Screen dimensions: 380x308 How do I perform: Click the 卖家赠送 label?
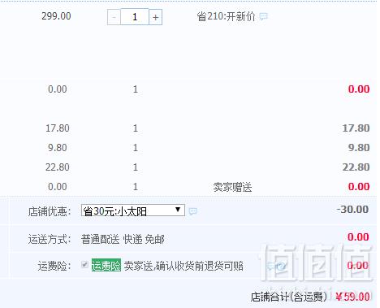click(232, 187)
